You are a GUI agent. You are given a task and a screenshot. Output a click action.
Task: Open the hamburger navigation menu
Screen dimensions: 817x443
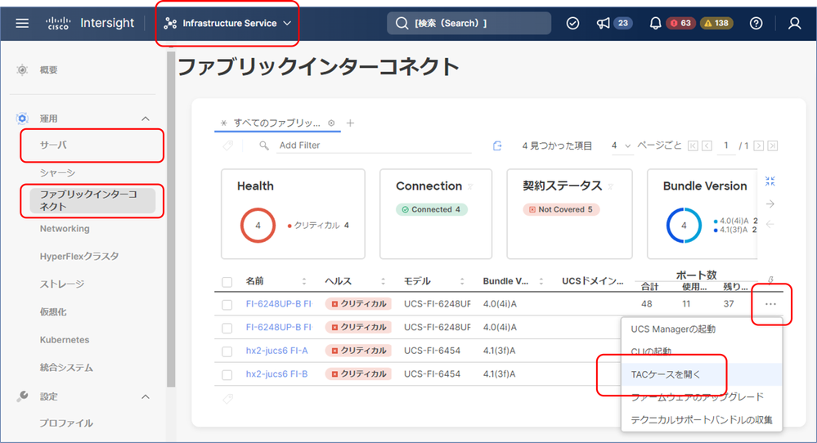22,24
